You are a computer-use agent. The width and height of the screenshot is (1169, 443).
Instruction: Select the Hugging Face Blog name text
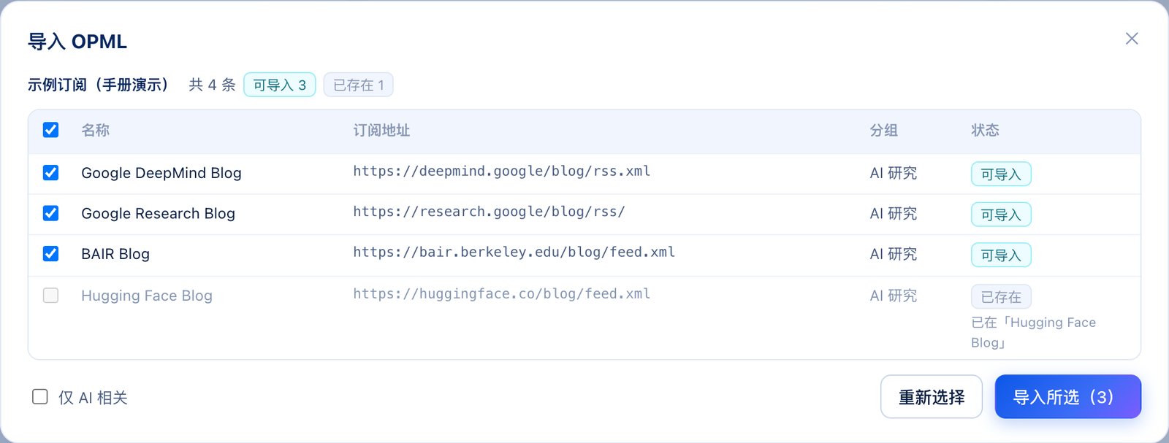[x=147, y=296]
